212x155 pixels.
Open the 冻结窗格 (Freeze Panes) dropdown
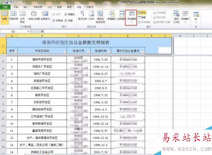(x=131, y=17)
